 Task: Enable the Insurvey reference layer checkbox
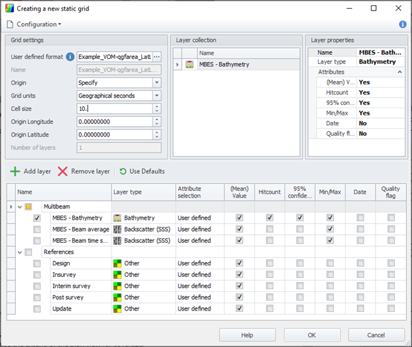(38, 275)
